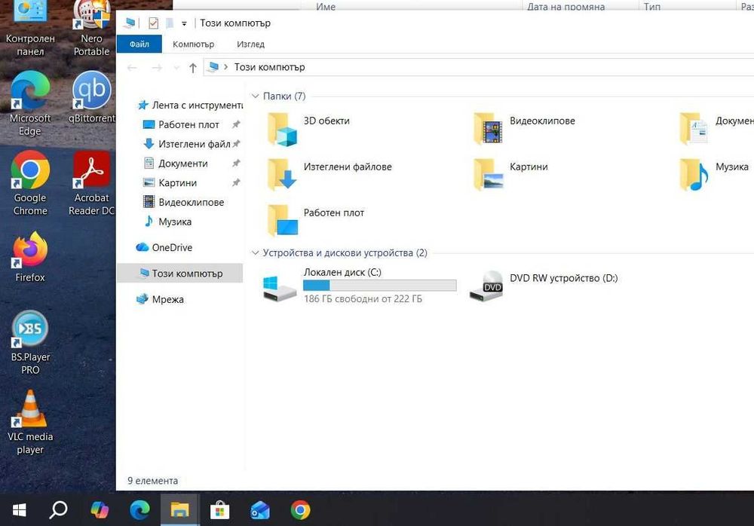Click the Back arrow navigation button
This screenshot has height=526, width=754.
point(132,68)
